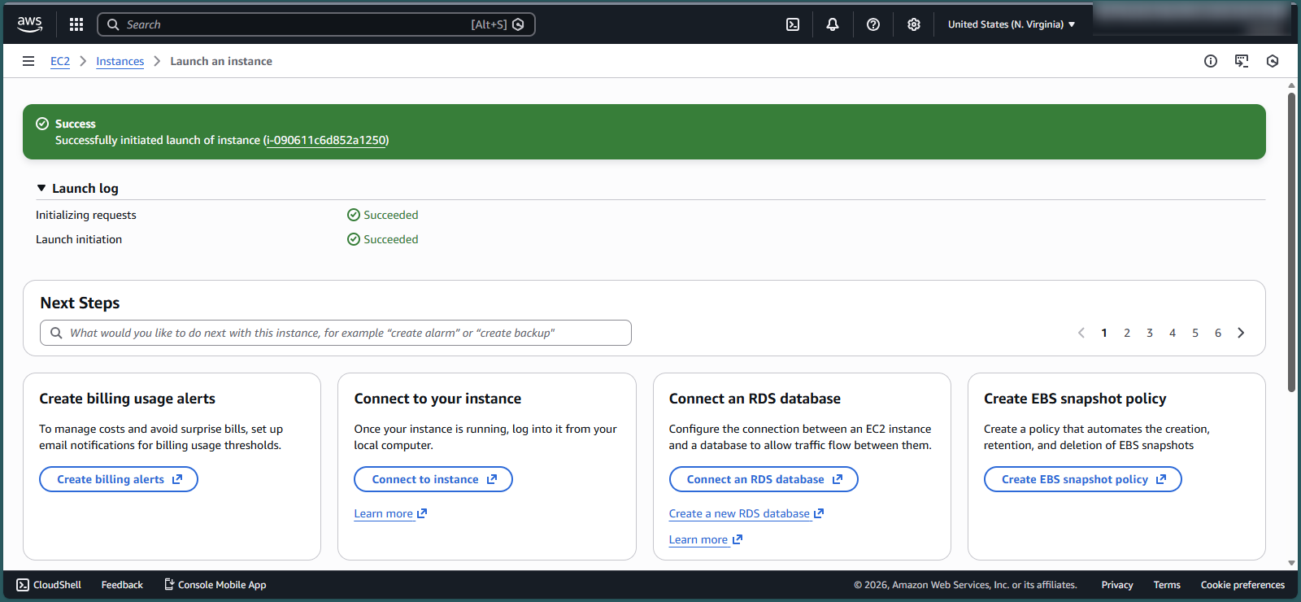Click the Connect an RDS database button
This screenshot has height=602, width=1301.
coord(764,479)
